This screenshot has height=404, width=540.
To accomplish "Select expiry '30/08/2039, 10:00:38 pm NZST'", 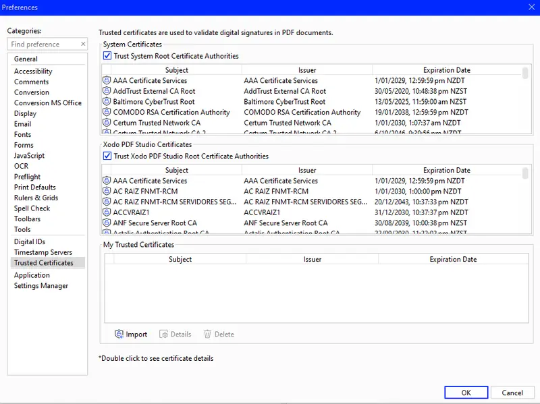I will [x=421, y=223].
